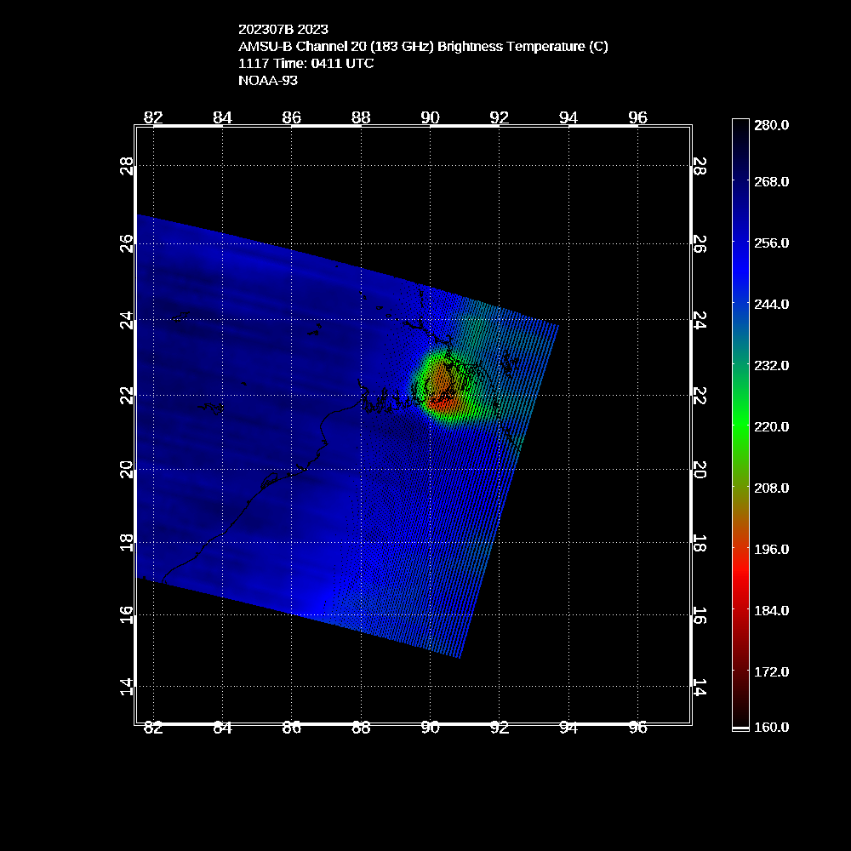Select the green 220.0 region of the colorbar

(740, 426)
